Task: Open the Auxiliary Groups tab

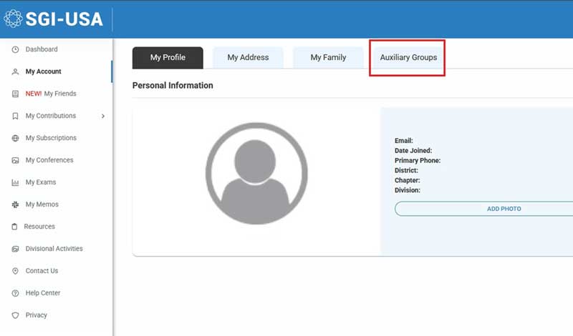Action: click(x=408, y=58)
